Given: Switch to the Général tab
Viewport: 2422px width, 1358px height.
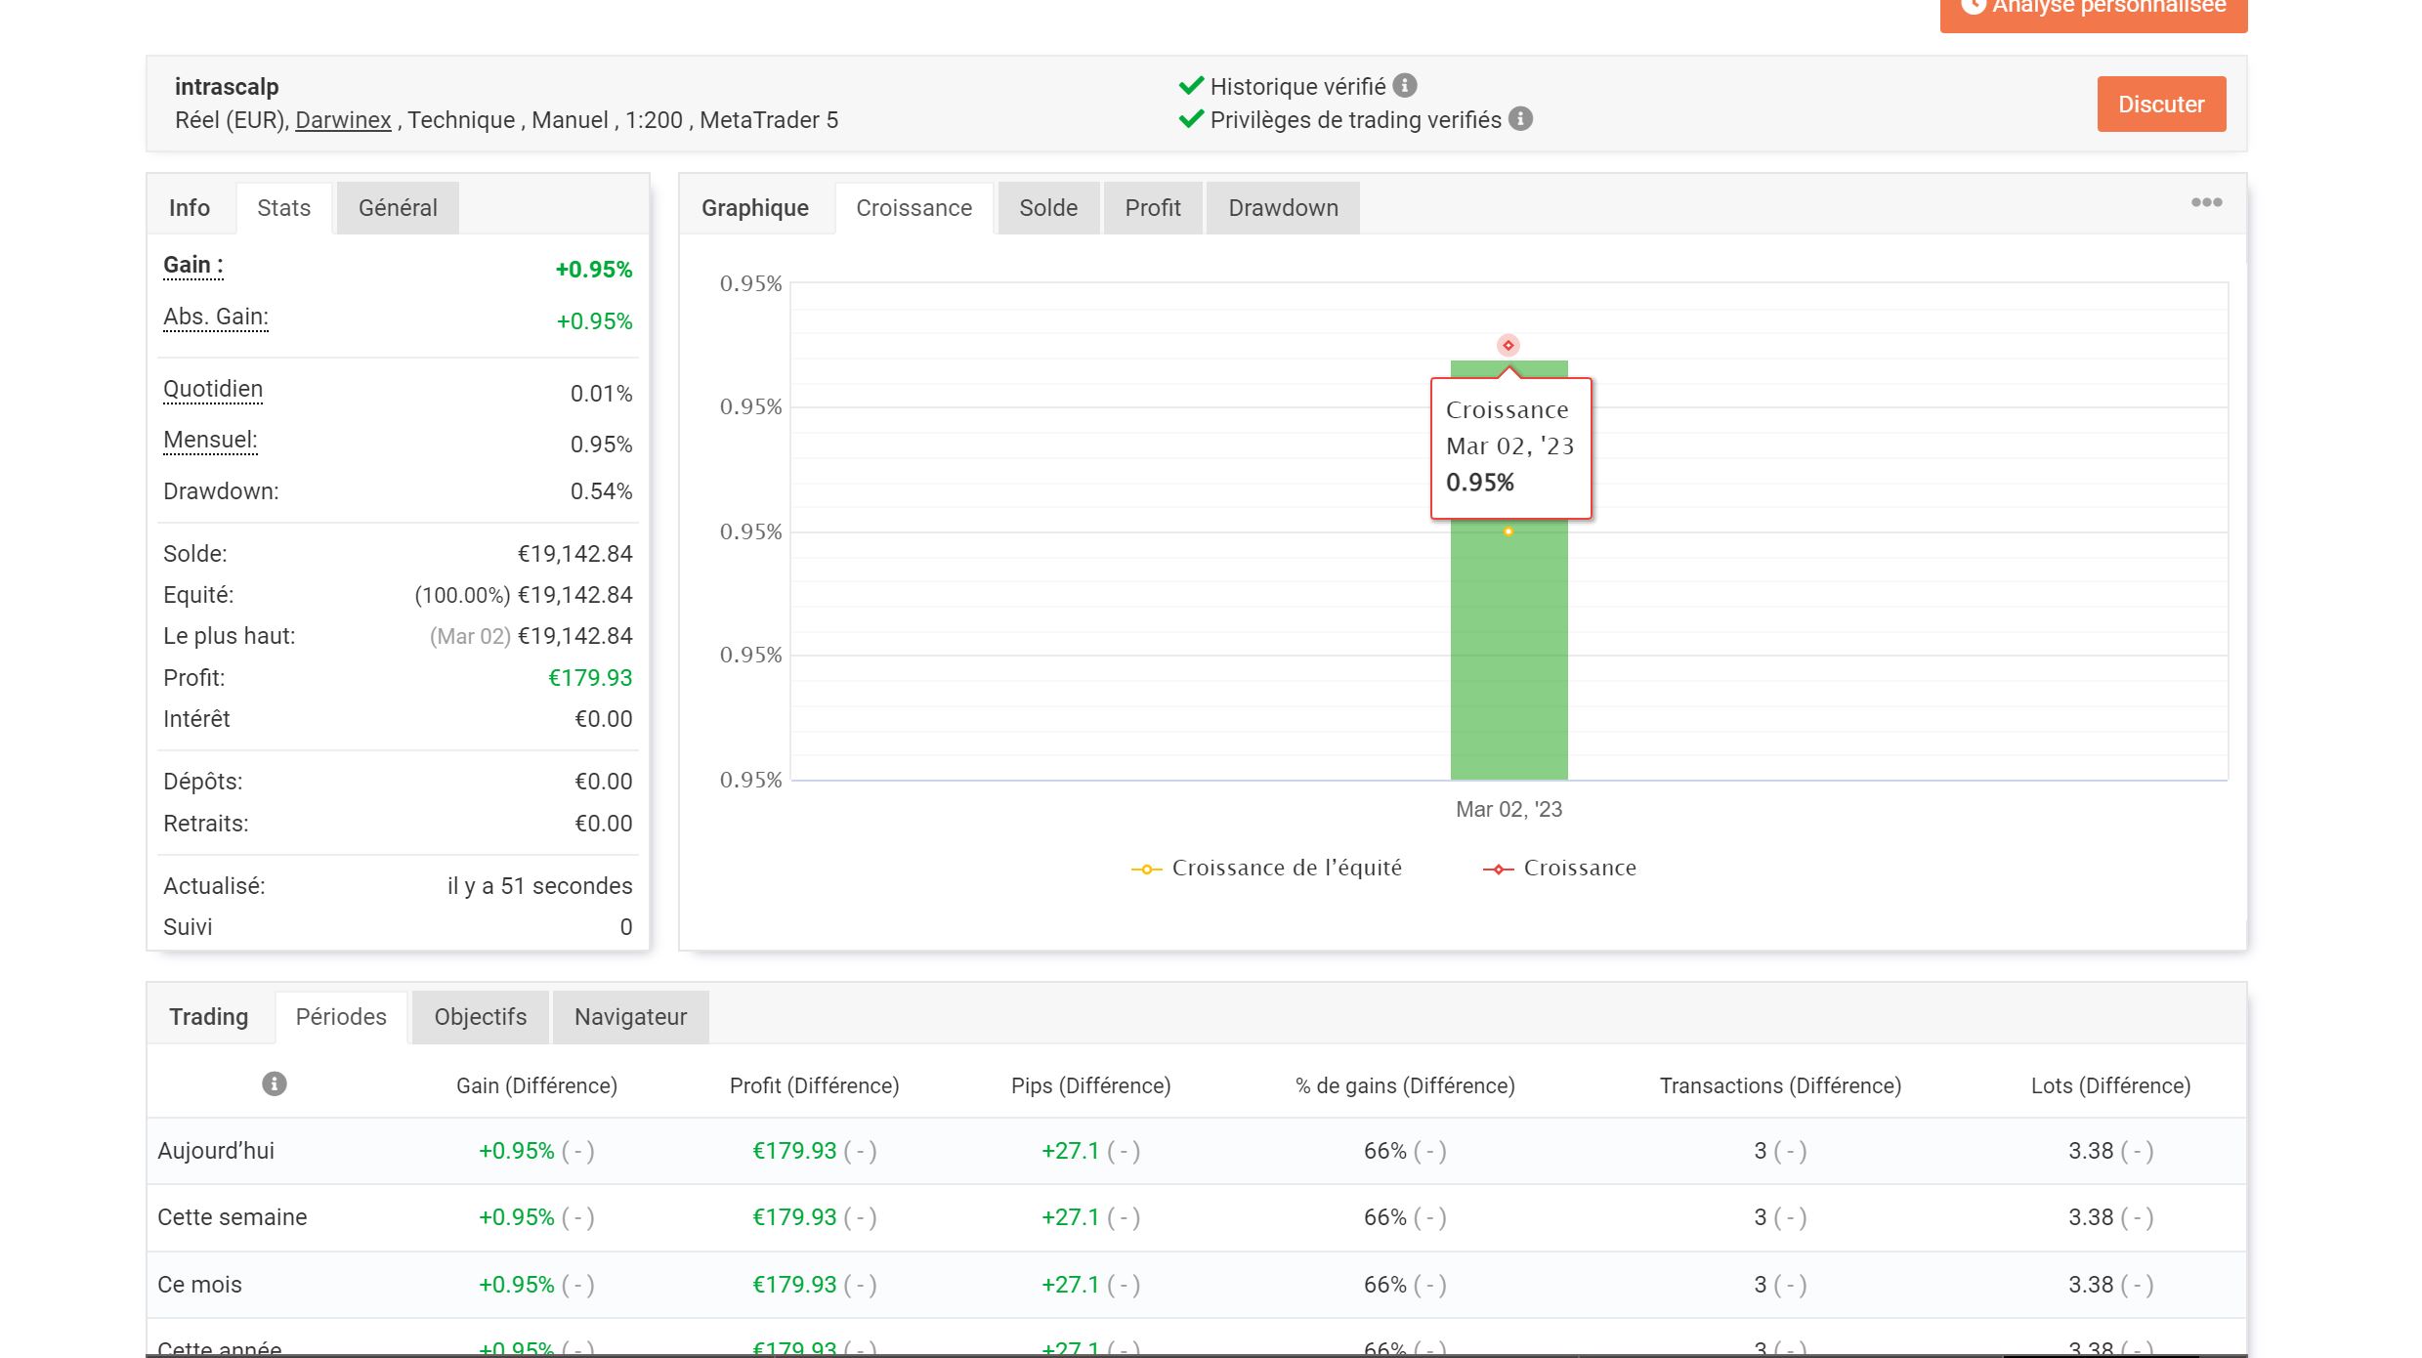Looking at the screenshot, I should (x=398, y=208).
